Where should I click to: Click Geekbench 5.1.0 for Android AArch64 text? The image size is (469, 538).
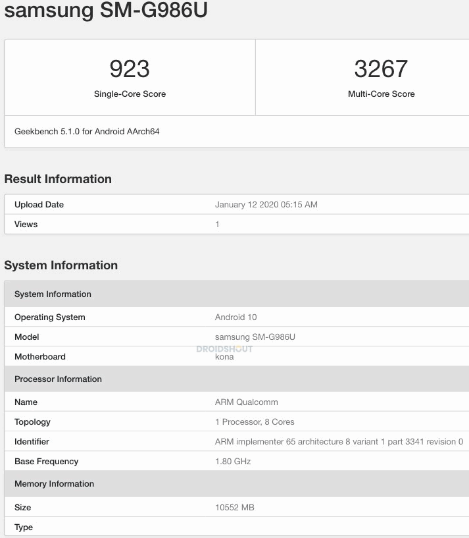pyautogui.click(x=87, y=132)
